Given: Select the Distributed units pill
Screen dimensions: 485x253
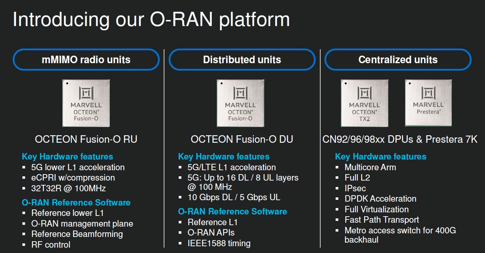Looking at the screenshot, I should click(242, 60).
